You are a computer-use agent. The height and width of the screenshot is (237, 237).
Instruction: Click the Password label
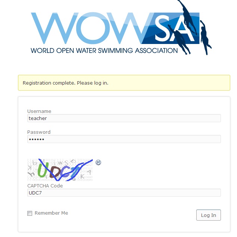coord(39,132)
